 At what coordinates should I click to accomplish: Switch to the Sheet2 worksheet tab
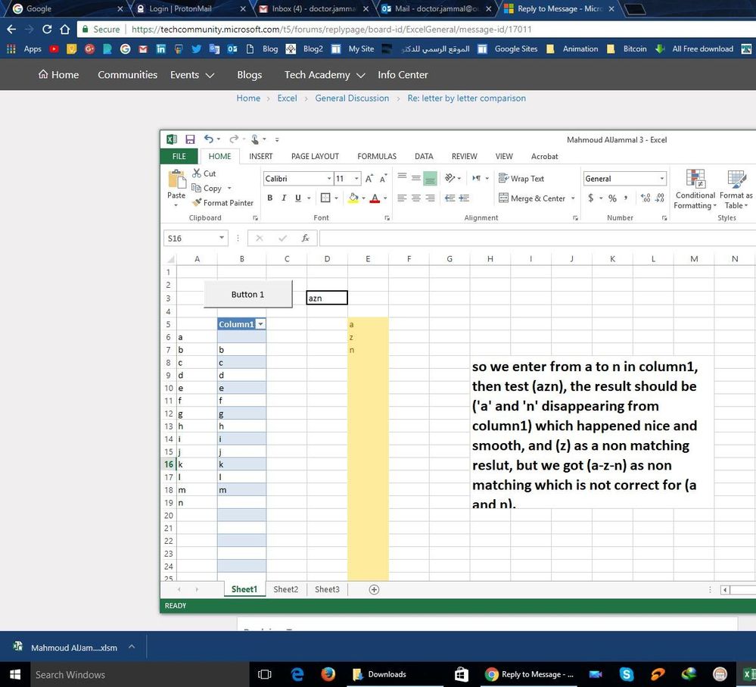coord(286,589)
